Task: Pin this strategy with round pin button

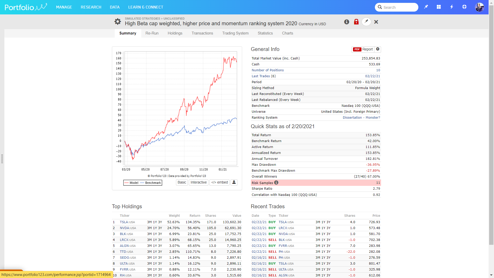Action: (366, 22)
